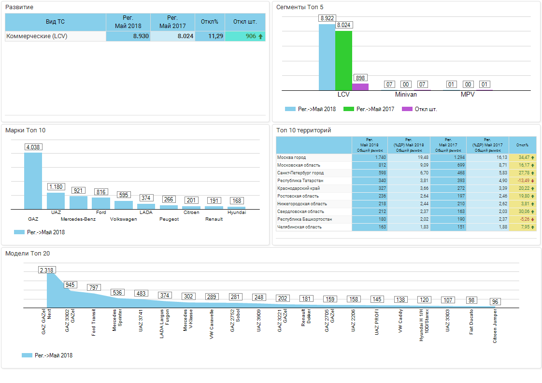
Task: Select the blue LCV bar labeled 8.922
Action: (x=327, y=57)
